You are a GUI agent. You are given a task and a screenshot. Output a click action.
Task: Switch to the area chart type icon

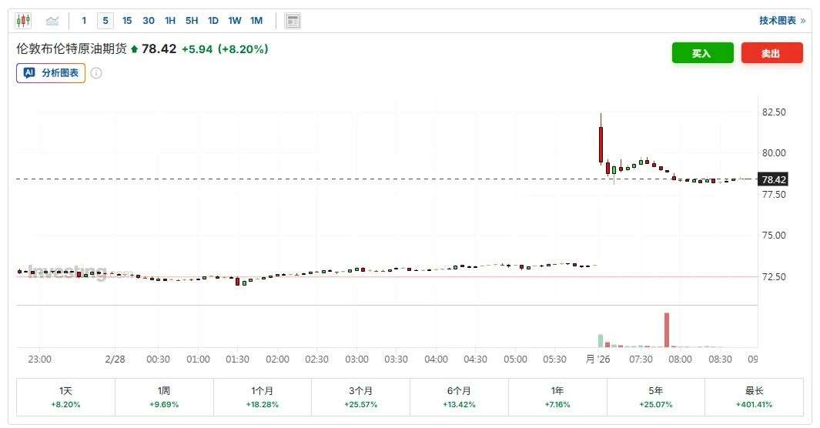(x=52, y=21)
